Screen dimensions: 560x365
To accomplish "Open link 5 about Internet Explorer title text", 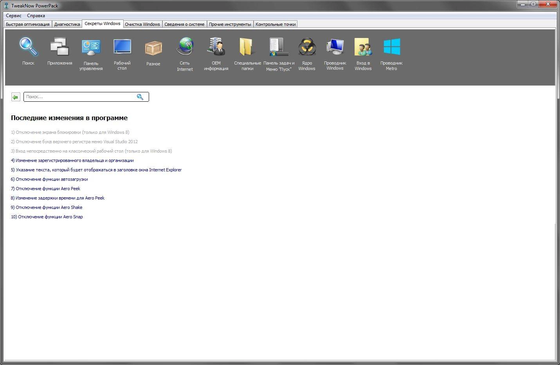I will point(96,170).
